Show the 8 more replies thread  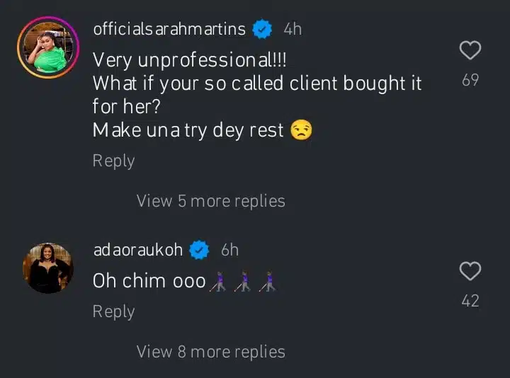(x=210, y=352)
